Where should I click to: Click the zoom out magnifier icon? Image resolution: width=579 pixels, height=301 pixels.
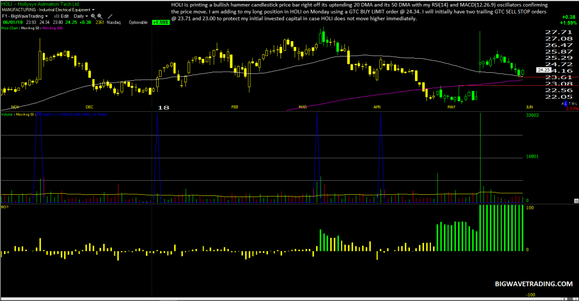[x=100, y=16]
